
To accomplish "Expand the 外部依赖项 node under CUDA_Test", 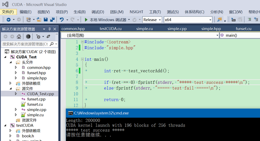I will [10, 83].
